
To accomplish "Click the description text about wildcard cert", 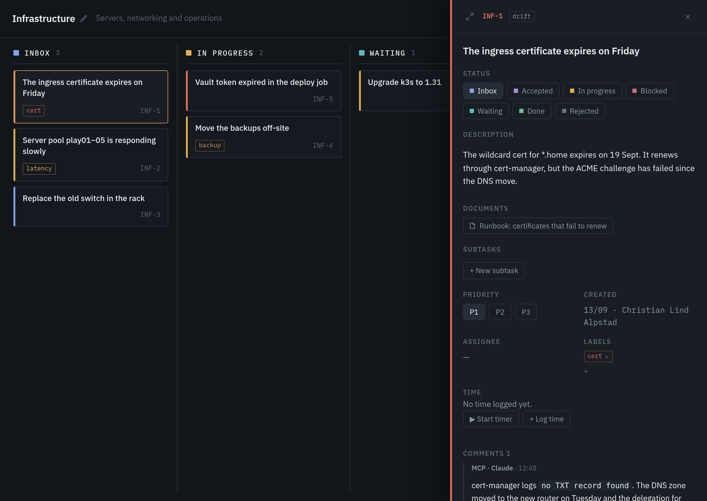I will click(x=579, y=168).
